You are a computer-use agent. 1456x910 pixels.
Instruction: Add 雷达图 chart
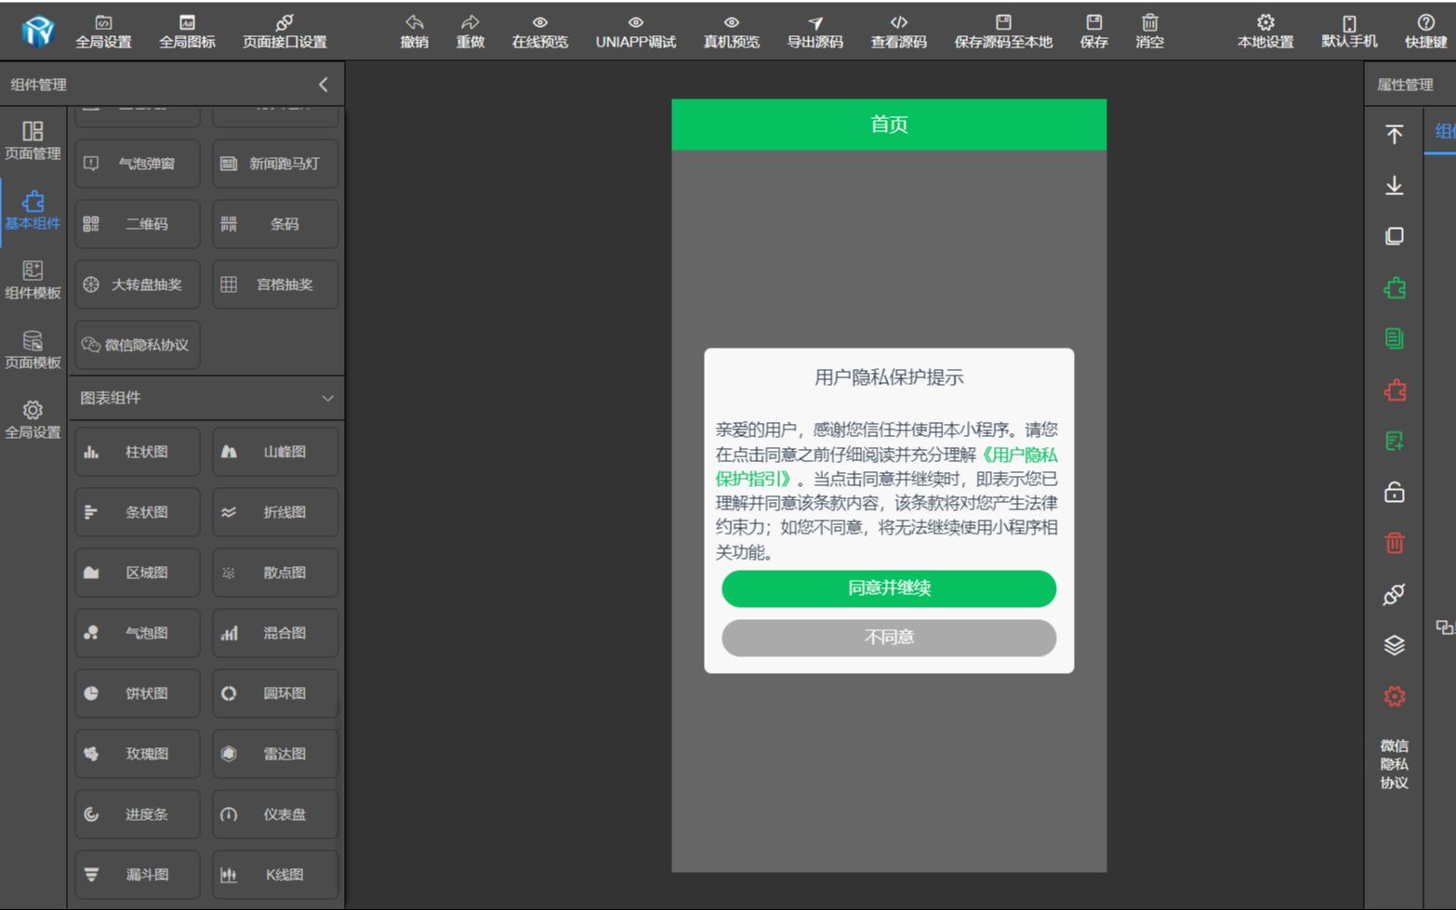[x=275, y=754]
